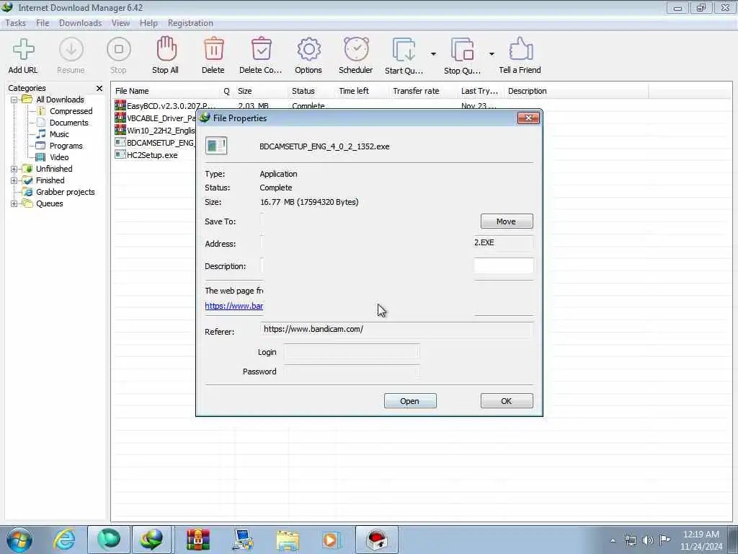This screenshot has width=738, height=554.
Task: Open the bandicam web page link
Action: [234, 306]
